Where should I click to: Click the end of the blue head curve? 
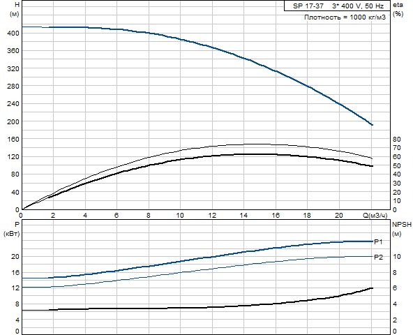pyautogui.click(x=372, y=125)
